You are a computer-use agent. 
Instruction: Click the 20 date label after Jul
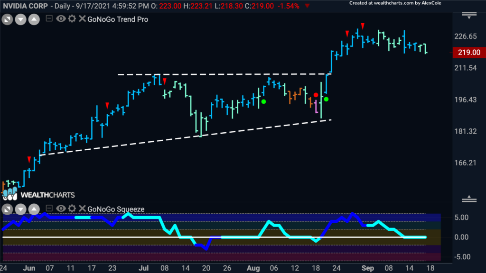pos(206,268)
